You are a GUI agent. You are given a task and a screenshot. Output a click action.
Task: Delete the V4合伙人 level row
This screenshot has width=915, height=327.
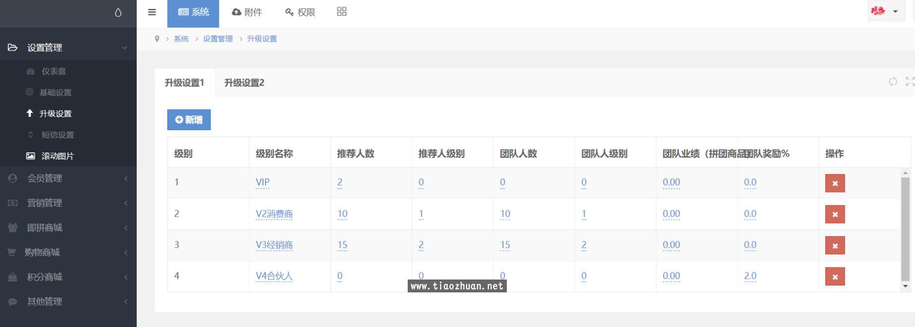[x=835, y=277]
